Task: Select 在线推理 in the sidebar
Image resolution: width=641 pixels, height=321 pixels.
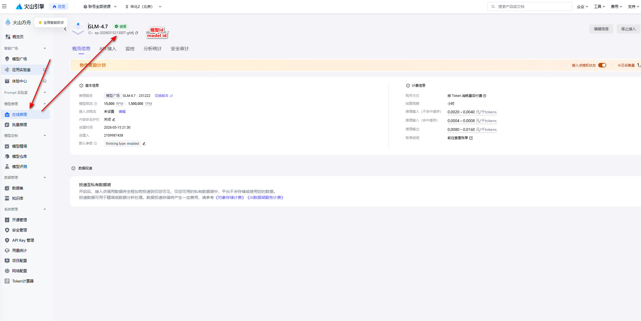Action: click(x=25, y=114)
